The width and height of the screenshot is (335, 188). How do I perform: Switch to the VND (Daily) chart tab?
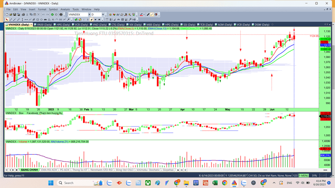pos(98,25)
